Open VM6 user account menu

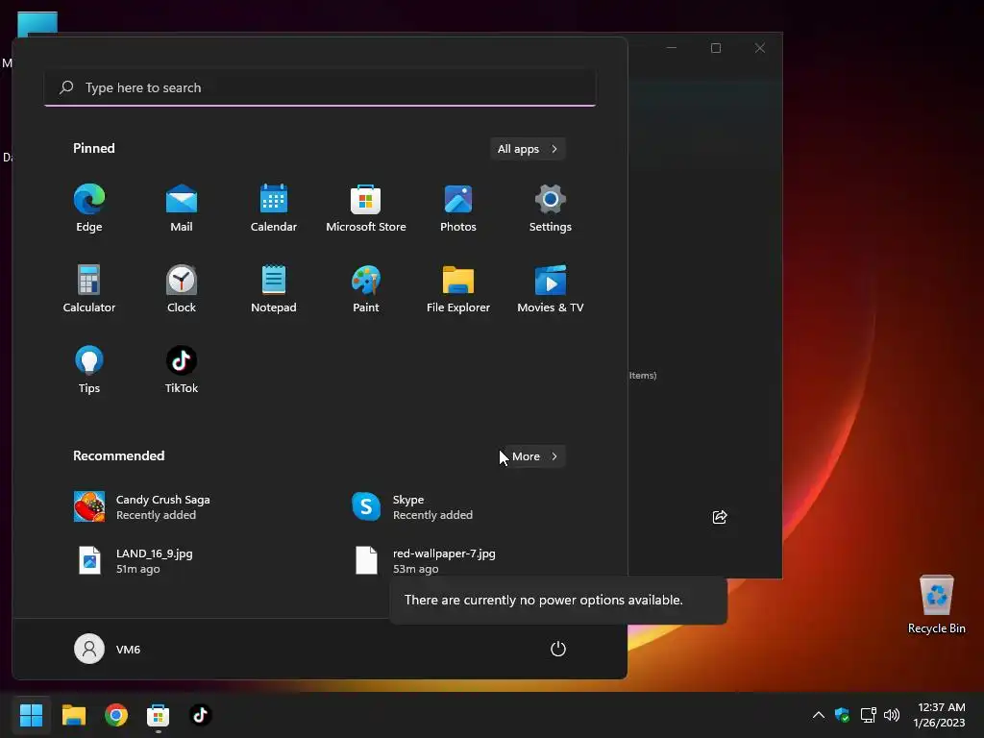pyautogui.click(x=108, y=649)
